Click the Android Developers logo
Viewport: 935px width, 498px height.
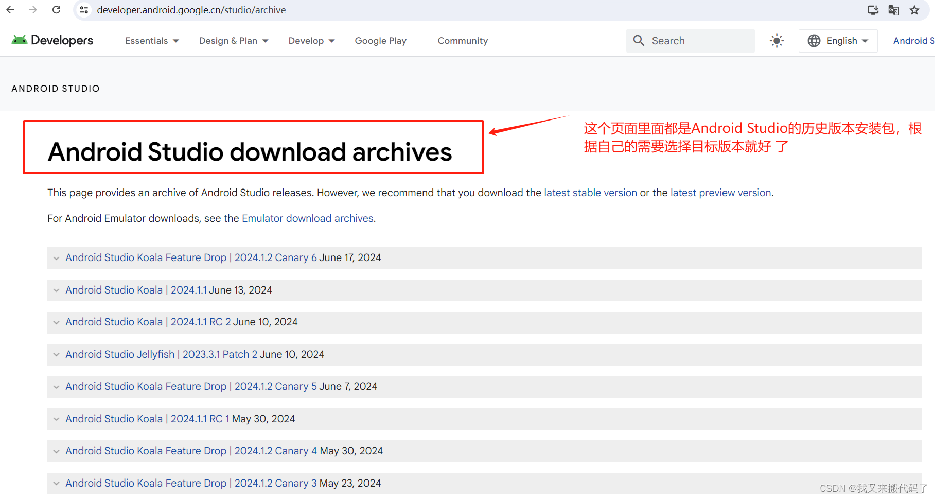52,40
